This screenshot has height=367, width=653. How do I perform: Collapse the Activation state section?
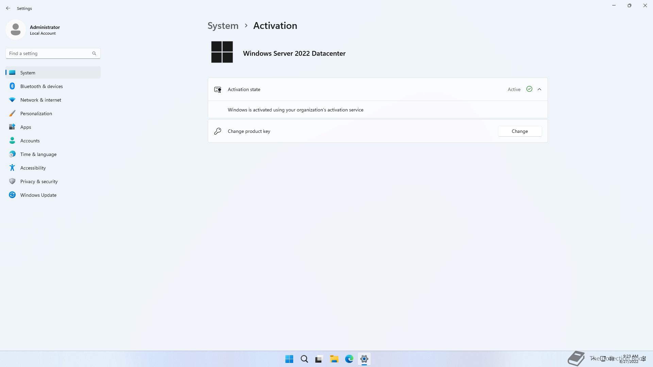(x=539, y=89)
